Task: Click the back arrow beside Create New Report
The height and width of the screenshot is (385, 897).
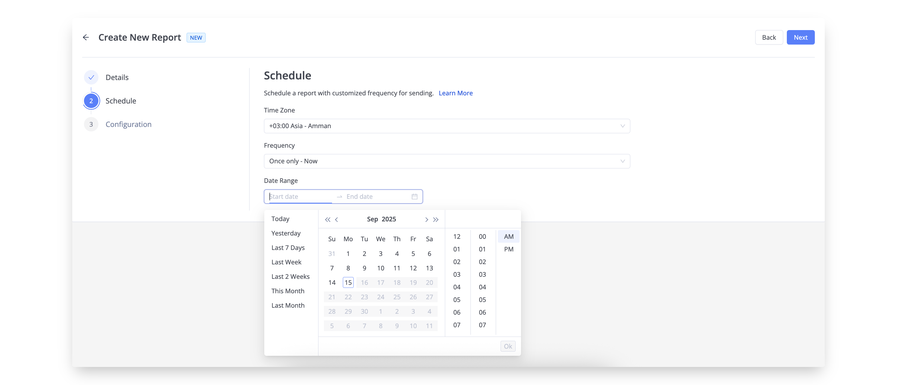Action: (x=86, y=37)
